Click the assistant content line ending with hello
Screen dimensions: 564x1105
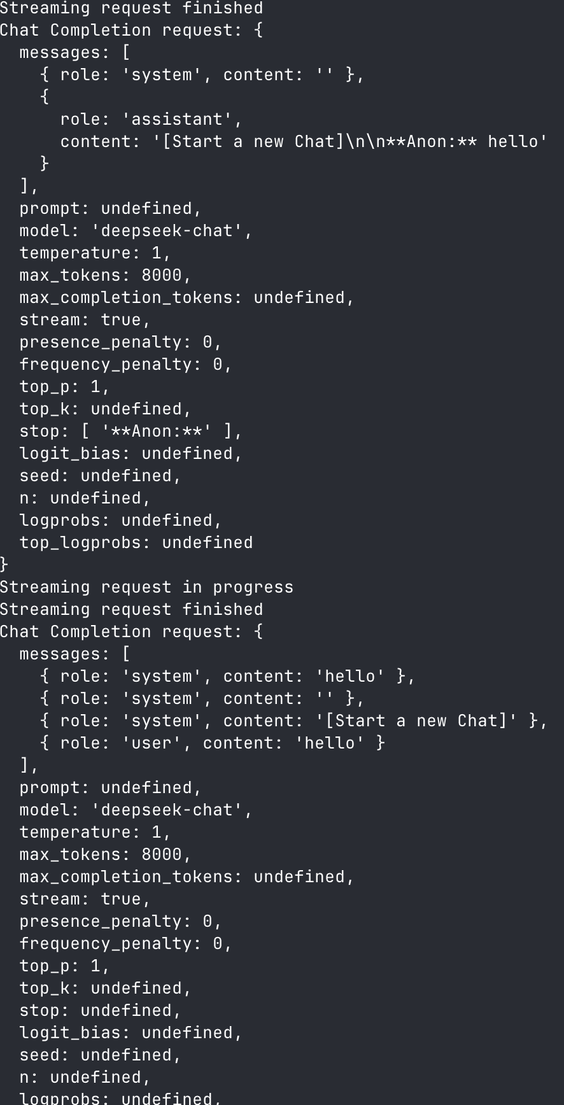(304, 141)
